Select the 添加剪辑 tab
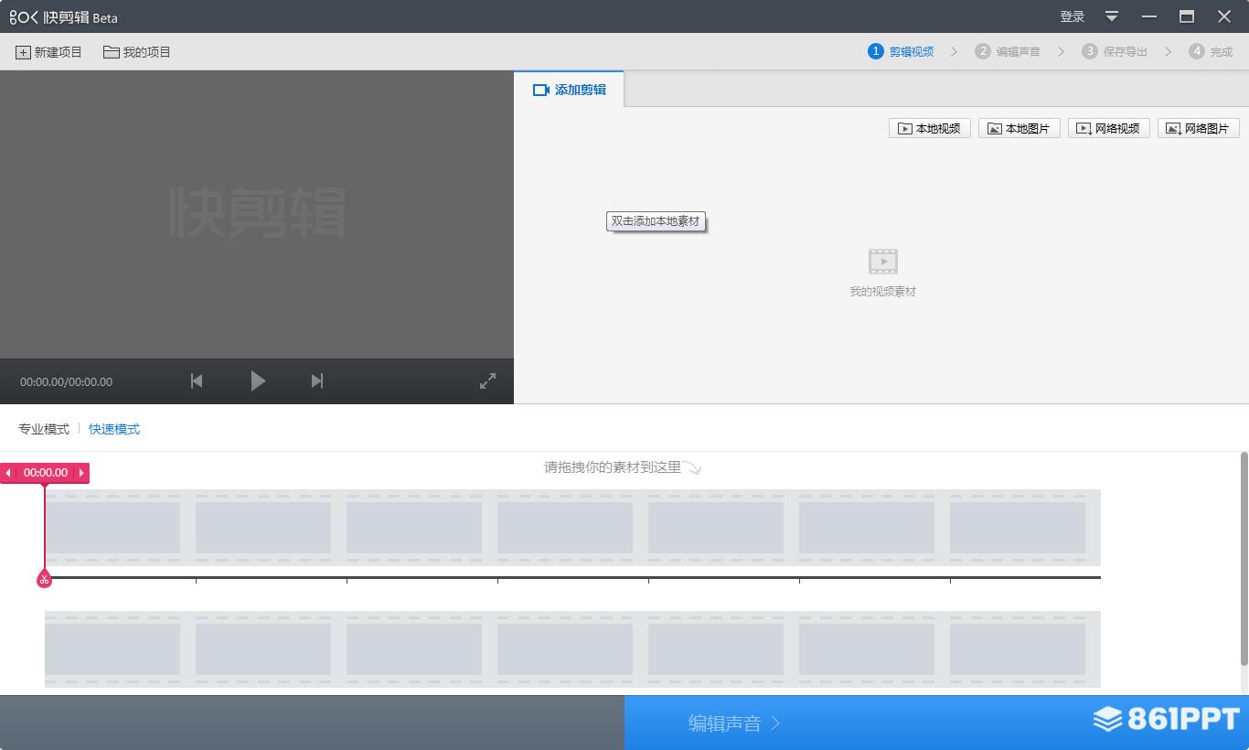The height and width of the screenshot is (750, 1249). click(569, 90)
